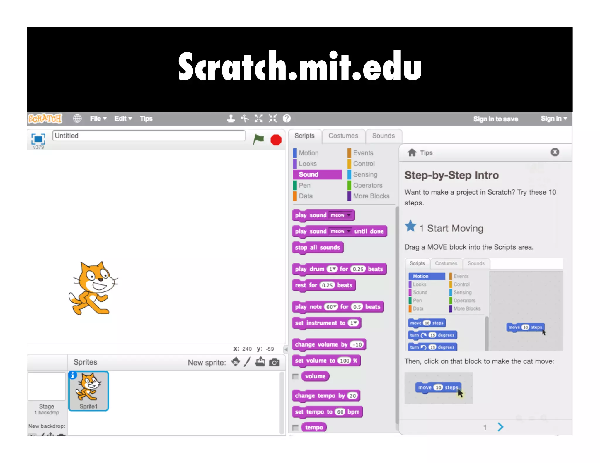
Task: Click the green flag to start
Action: [258, 139]
